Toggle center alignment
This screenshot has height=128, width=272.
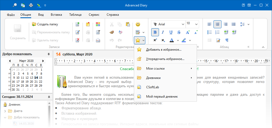[x=217, y=24]
